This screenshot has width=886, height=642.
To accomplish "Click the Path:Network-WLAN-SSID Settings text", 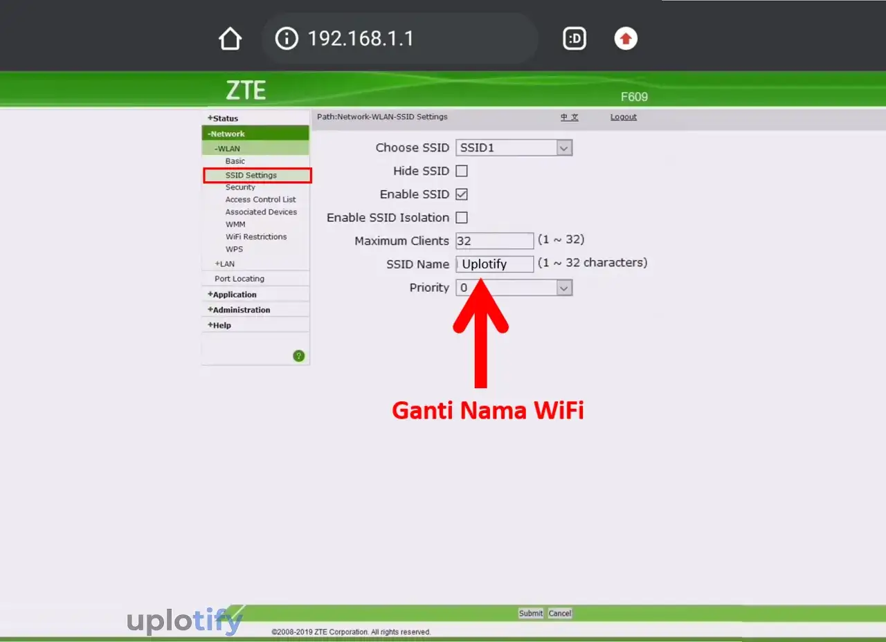I will (x=382, y=117).
